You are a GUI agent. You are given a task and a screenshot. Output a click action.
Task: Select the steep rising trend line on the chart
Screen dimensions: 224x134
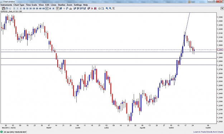point(182,48)
